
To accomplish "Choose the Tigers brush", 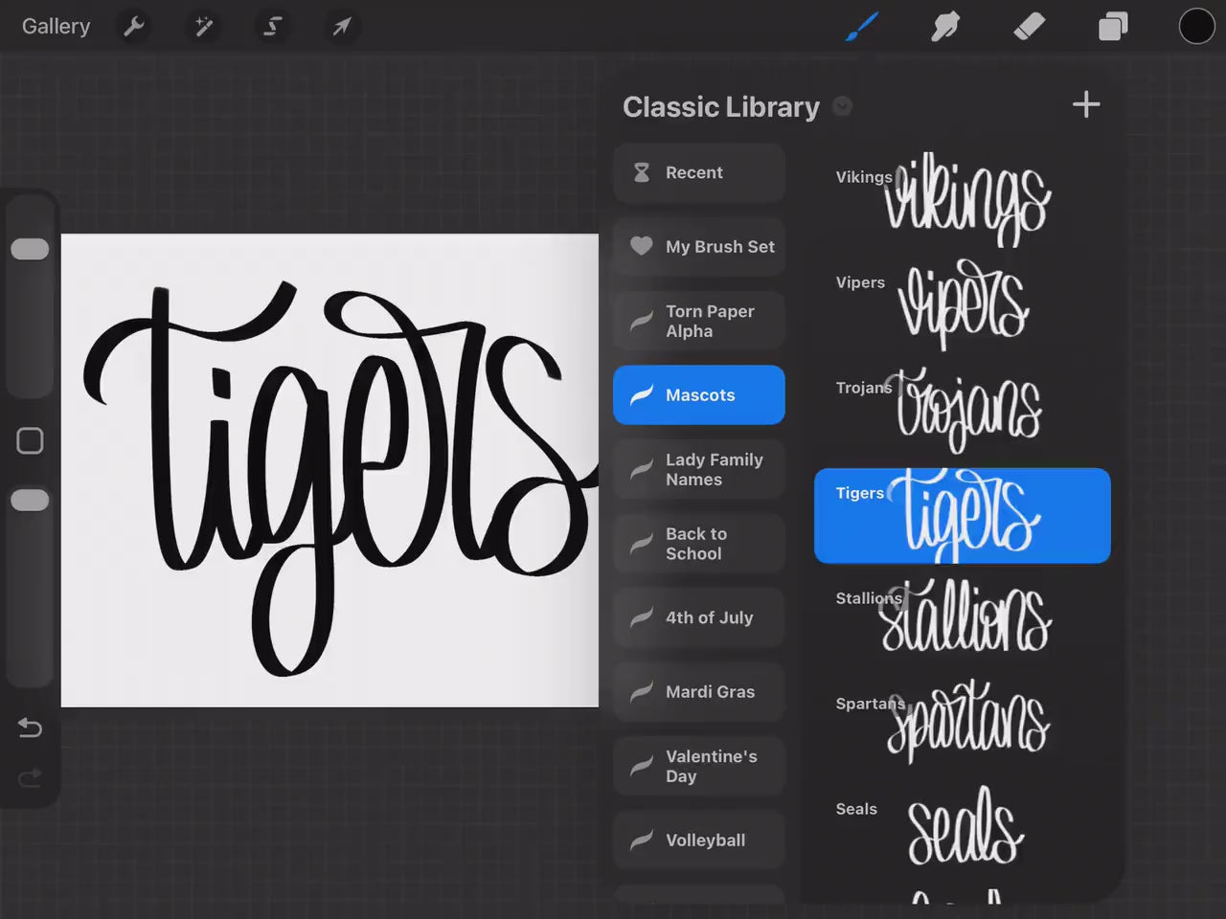I will [962, 515].
